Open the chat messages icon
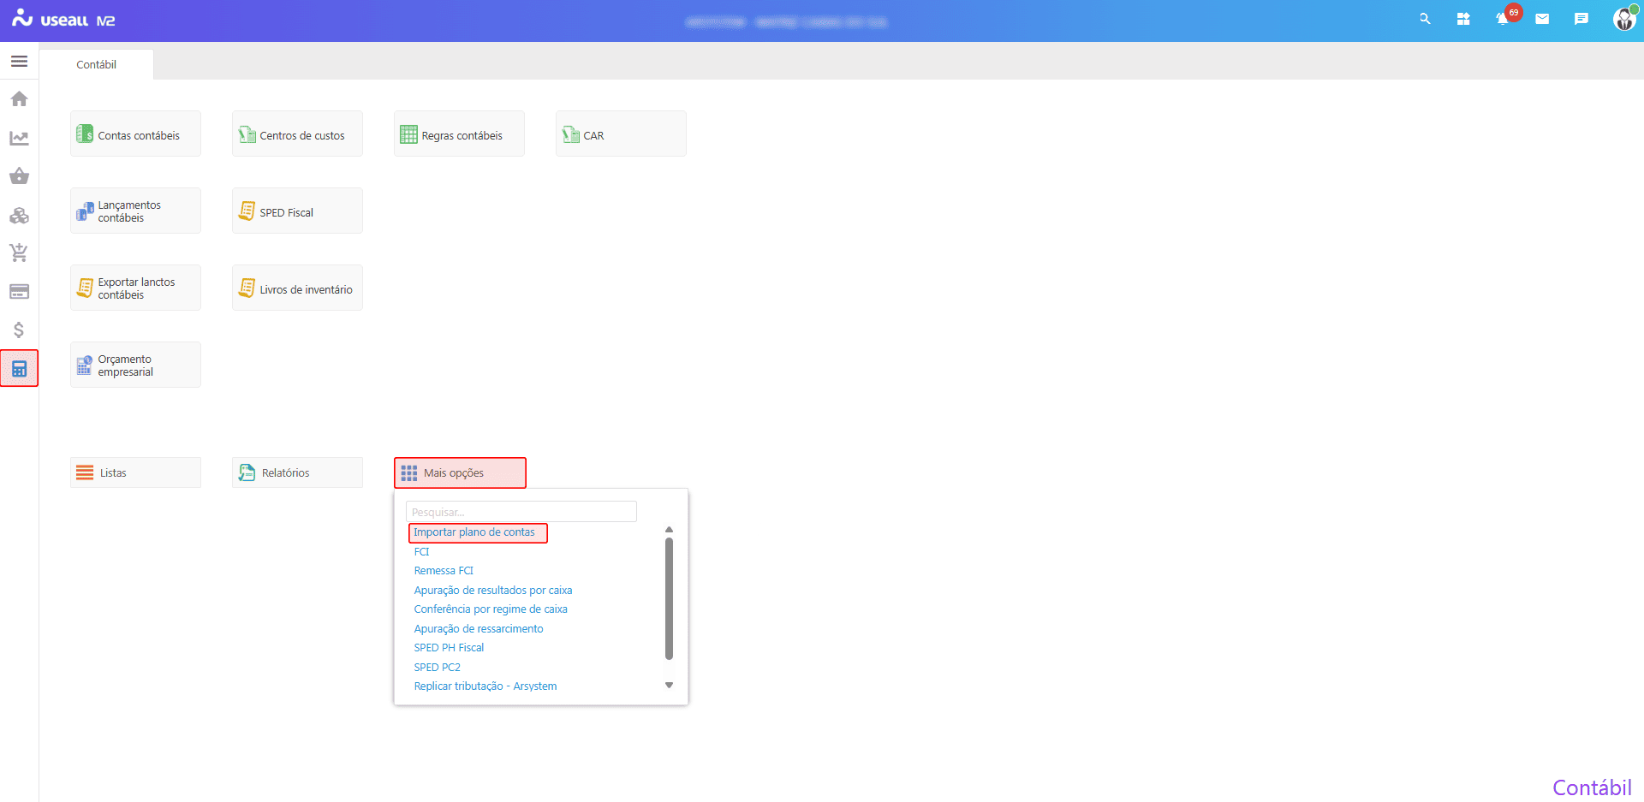Screen dimensions: 1644x802 pos(1581,19)
